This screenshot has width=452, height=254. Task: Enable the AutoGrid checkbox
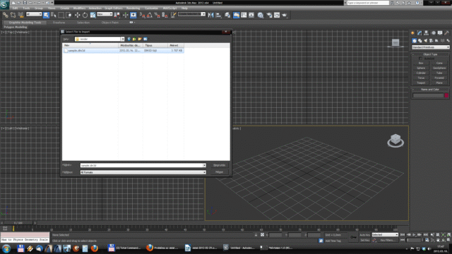(x=420, y=59)
